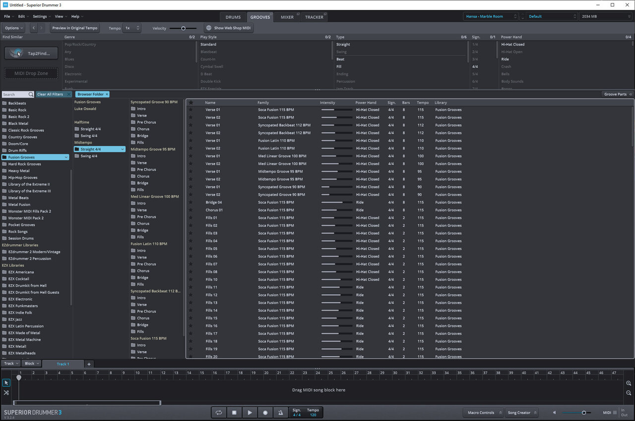The image size is (635, 421).
Task: Toggle the Beat type filter
Action: pos(340,59)
